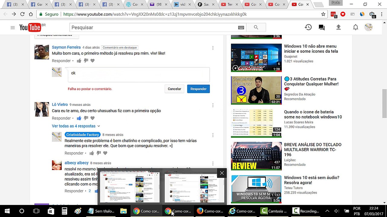Screen dimensions: 387x217
Task: Open Paint from the taskbar
Action: (78, 211)
